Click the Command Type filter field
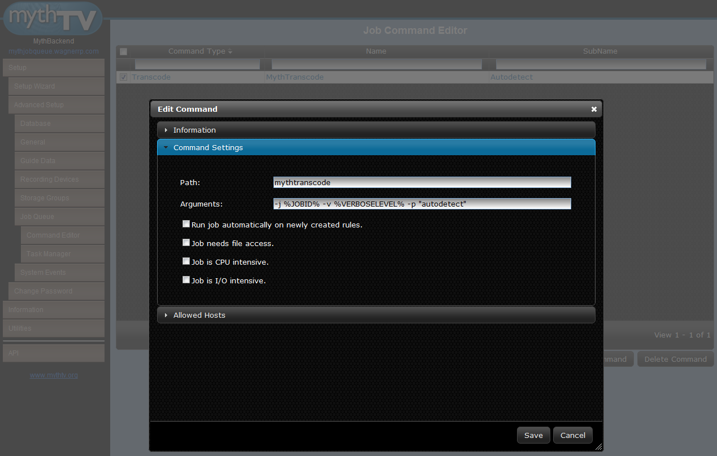The image size is (717, 456). [197, 64]
